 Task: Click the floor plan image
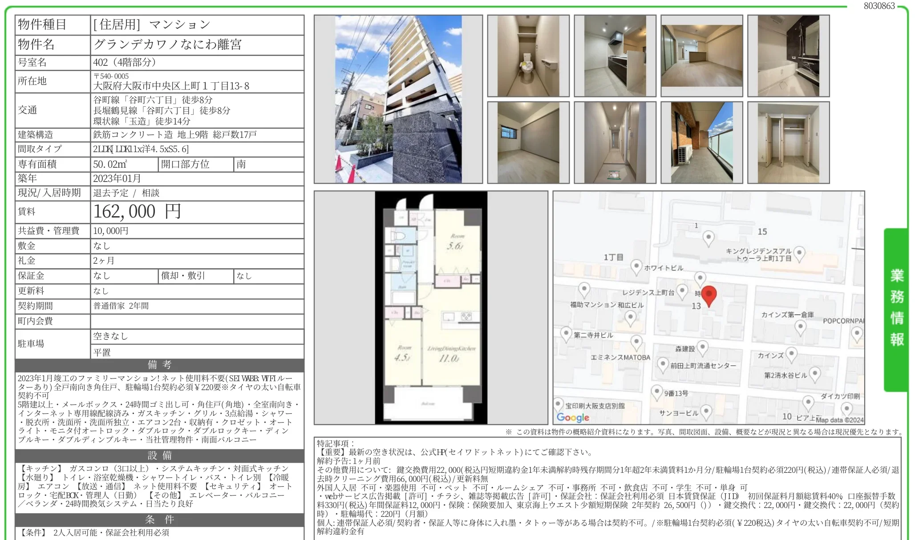click(x=430, y=307)
